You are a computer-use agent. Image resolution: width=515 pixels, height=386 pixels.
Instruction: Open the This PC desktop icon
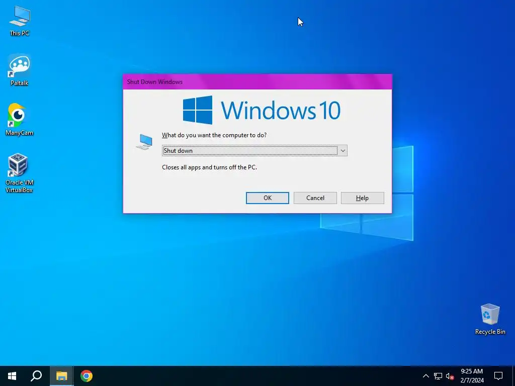[20, 21]
